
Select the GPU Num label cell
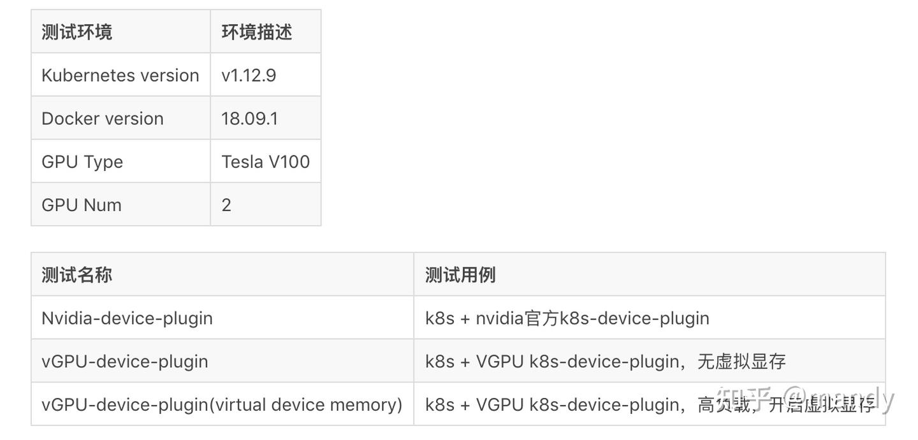(82, 205)
